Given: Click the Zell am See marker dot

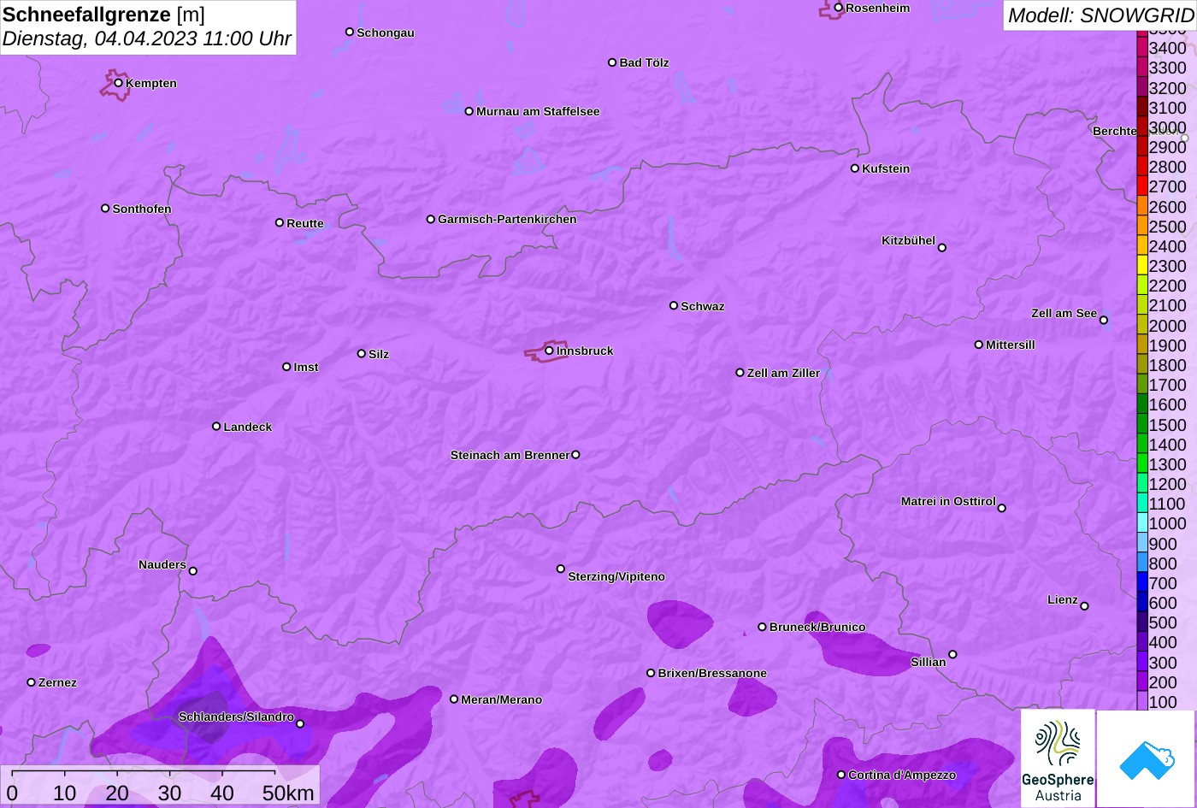Looking at the screenshot, I should click(x=1104, y=321).
